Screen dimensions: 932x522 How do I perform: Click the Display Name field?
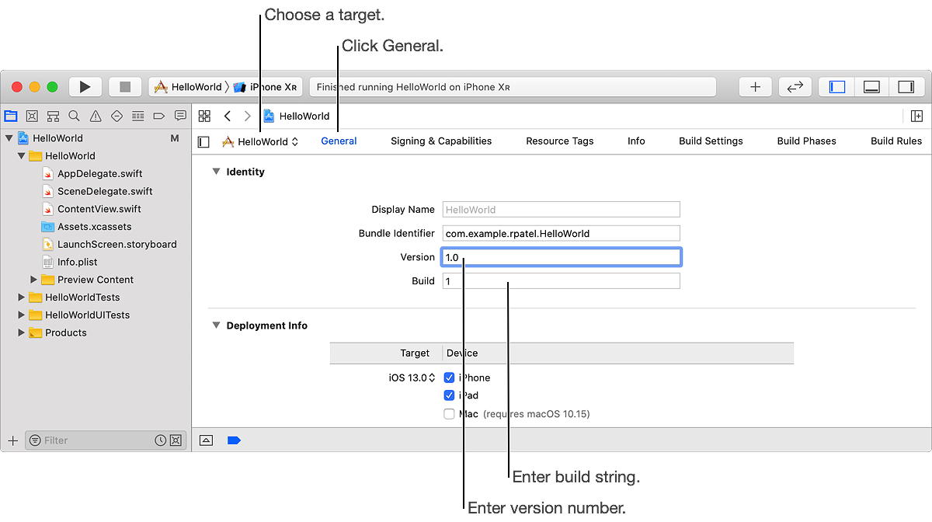point(562,210)
